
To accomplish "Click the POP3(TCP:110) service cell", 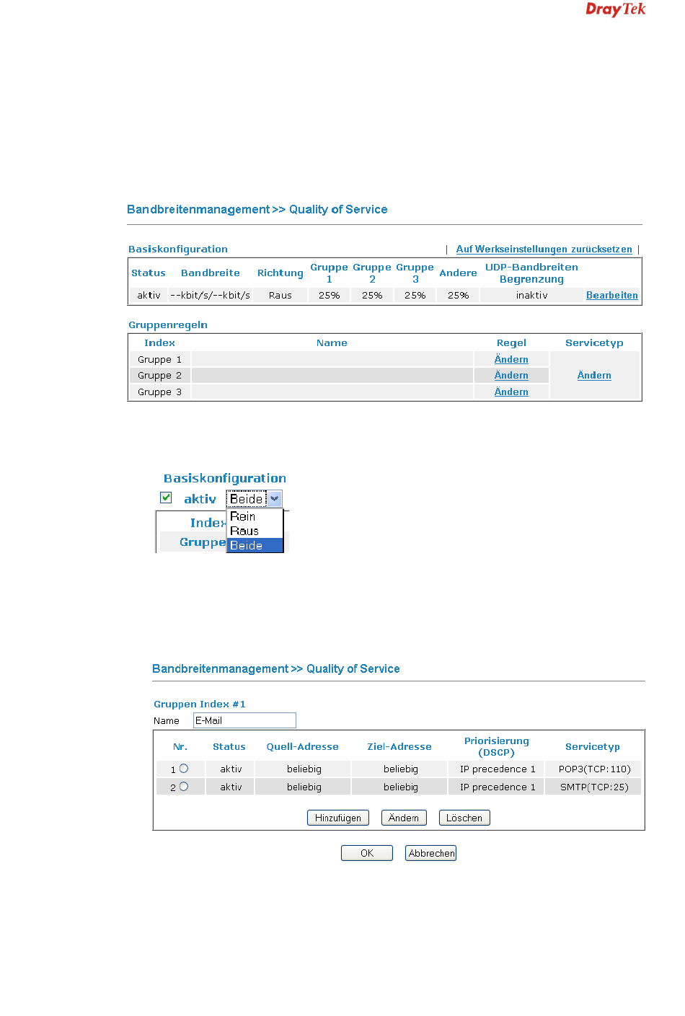I will [594, 769].
